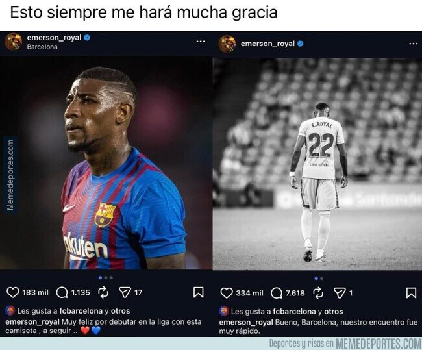Select second carousel dot on right post
The width and height of the screenshot is (422, 350).
(321, 279)
